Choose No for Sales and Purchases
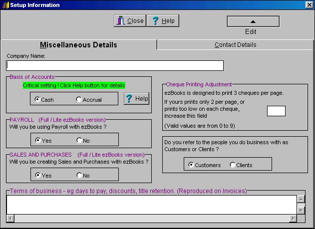The width and height of the screenshot is (315, 229). click(83, 175)
